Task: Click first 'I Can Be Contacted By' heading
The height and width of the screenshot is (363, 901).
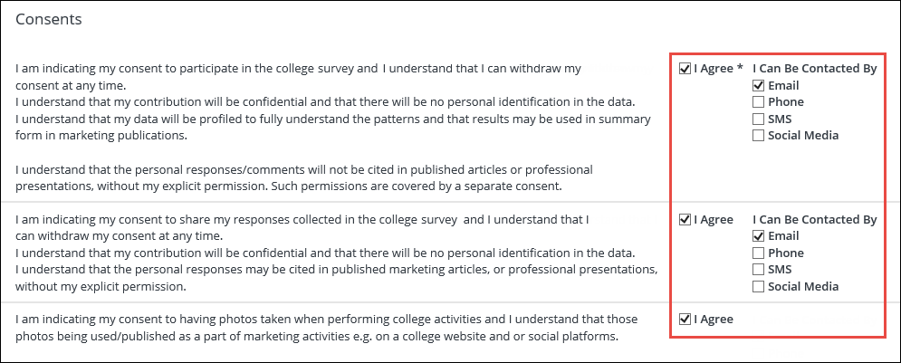Action: [814, 68]
